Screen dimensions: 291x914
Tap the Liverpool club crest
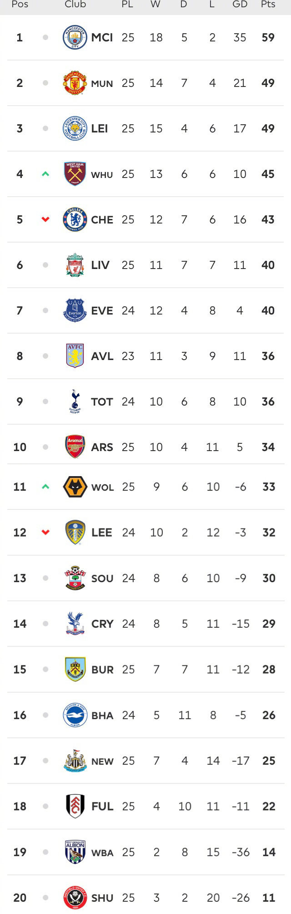pyautogui.click(x=75, y=265)
